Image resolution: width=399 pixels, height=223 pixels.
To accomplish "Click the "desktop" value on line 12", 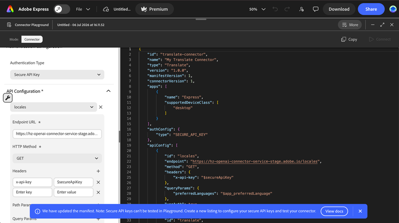I will 182,108.
